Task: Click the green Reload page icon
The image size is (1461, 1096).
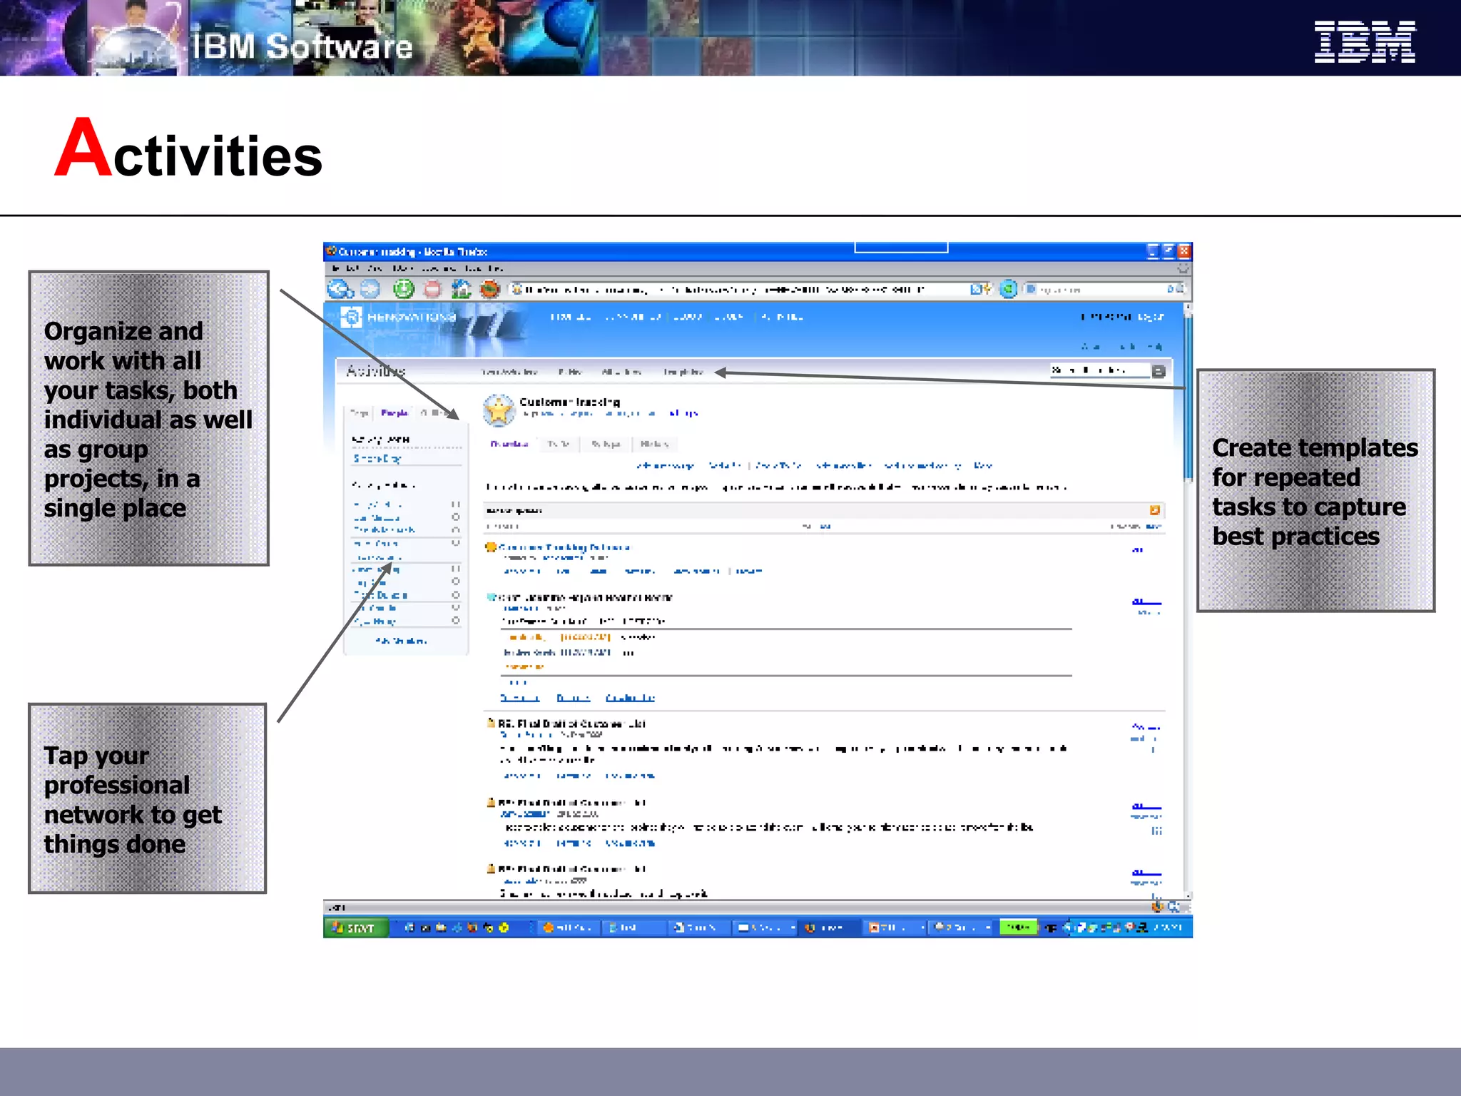Action: pos(404,289)
